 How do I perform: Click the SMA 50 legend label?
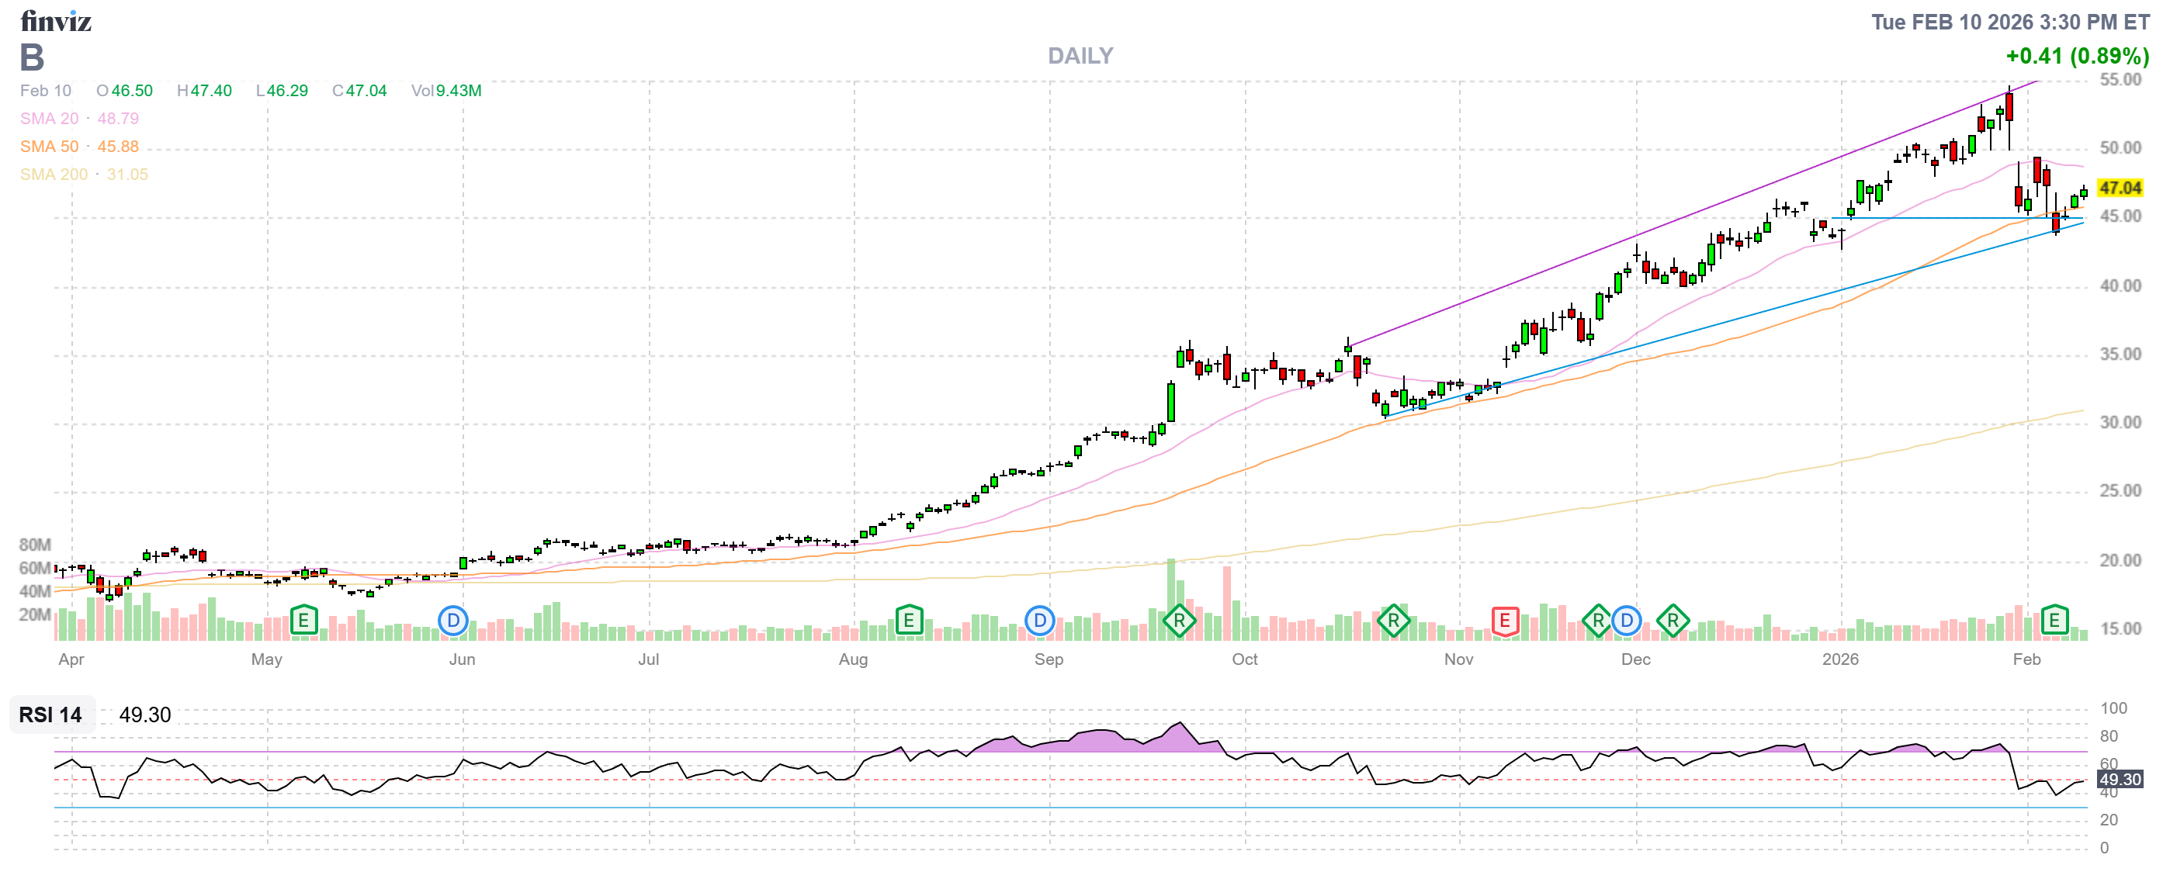(x=49, y=147)
